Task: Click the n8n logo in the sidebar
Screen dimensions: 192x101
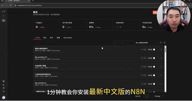Action: [3, 11]
